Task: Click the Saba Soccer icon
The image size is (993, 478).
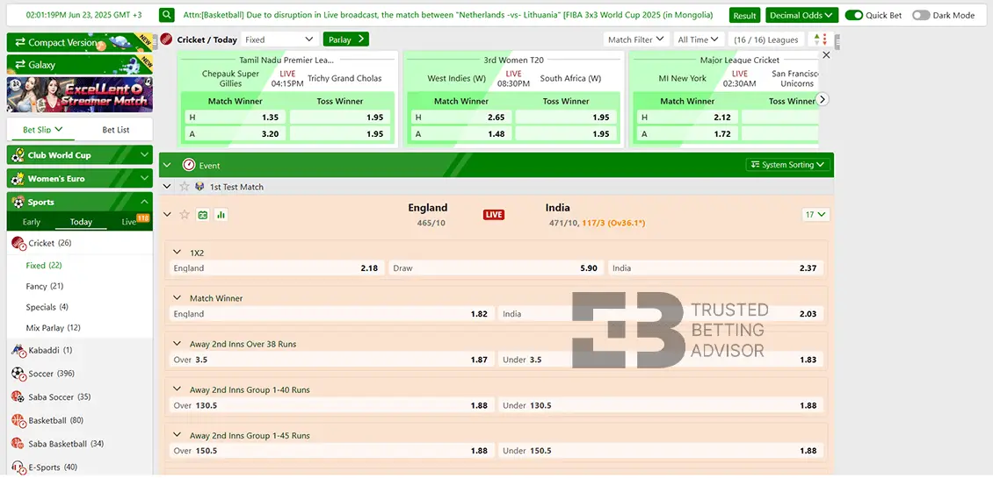Action: (x=18, y=397)
